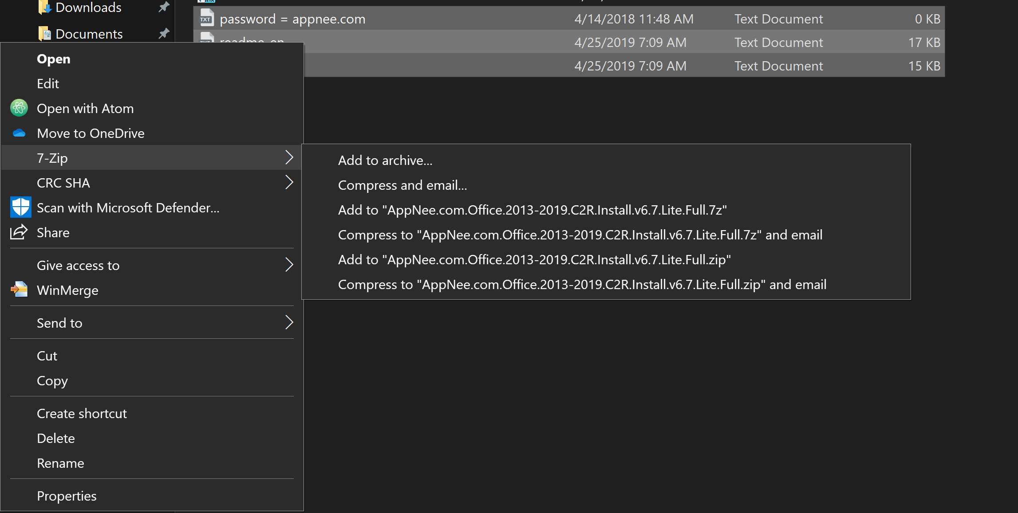Click Compress and email... in submenu

(x=606, y=185)
